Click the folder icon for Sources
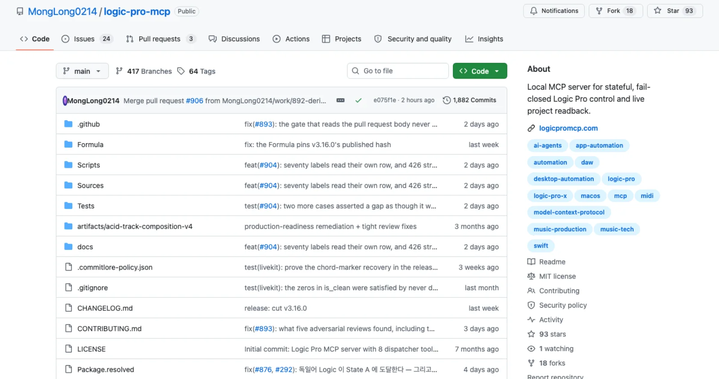Viewport: 719px width, 379px height. click(x=68, y=185)
